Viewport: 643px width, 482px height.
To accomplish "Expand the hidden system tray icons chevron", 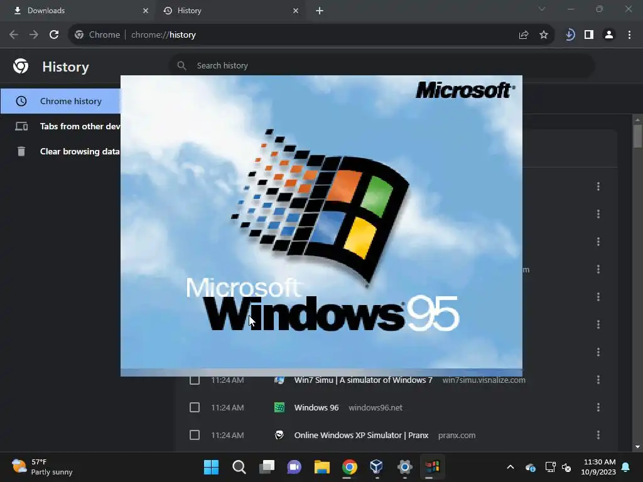I will (510, 467).
